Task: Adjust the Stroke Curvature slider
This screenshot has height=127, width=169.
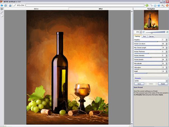Action: 162,46
